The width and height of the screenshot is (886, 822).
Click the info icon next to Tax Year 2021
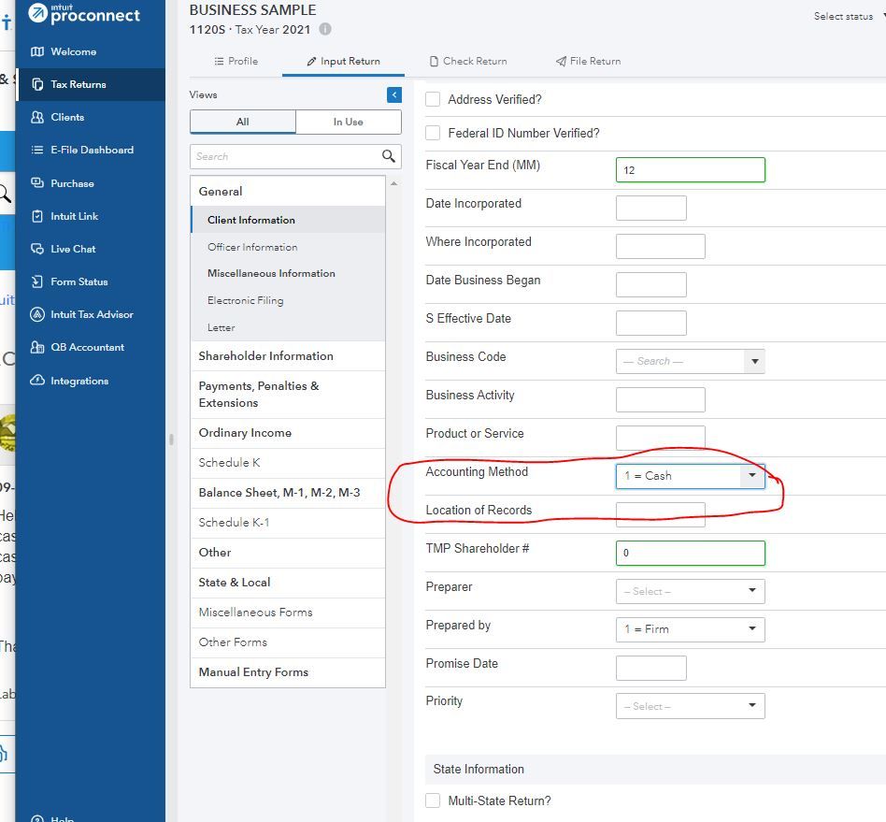325,29
